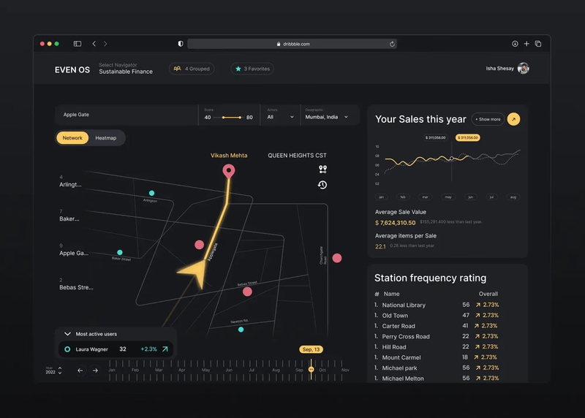This screenshot has width=585, height=418.
Task: Click the dribbble.com address bar
Action: click(292, 44)
